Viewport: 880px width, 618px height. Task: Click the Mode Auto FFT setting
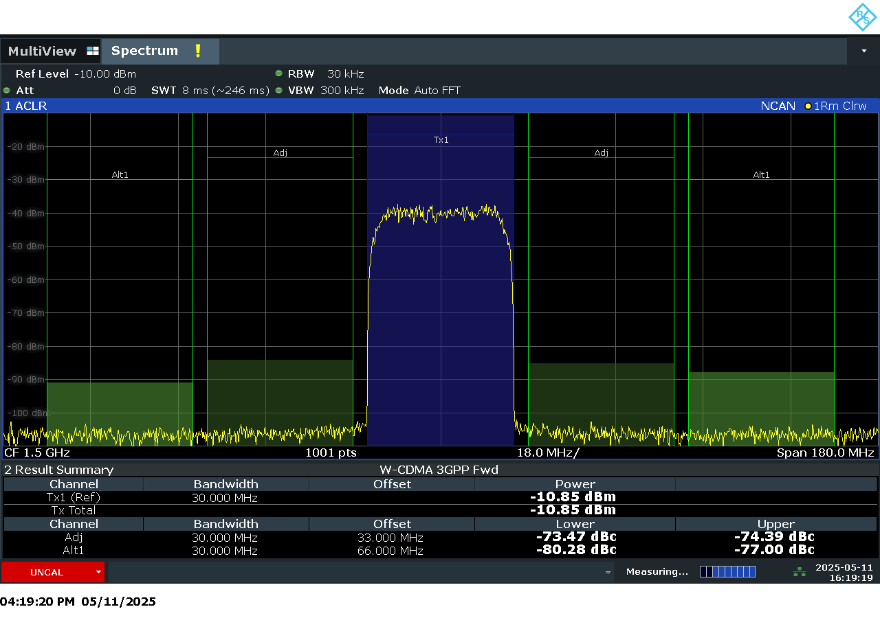tap(419, 90)
